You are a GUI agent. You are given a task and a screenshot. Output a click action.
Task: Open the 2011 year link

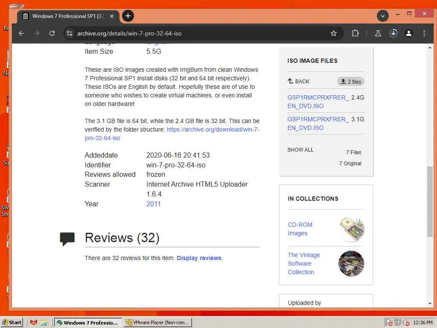tap(154, 204)
